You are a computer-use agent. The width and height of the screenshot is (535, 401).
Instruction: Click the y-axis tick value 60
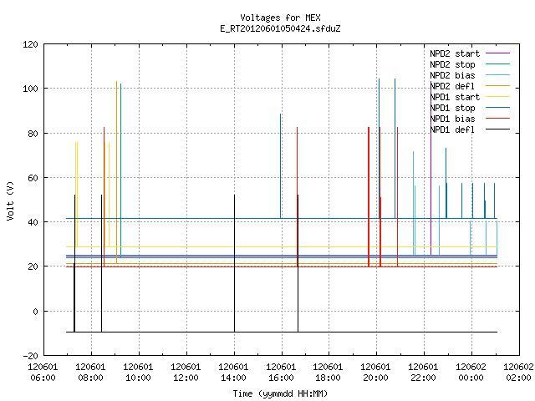pos(33,178)
